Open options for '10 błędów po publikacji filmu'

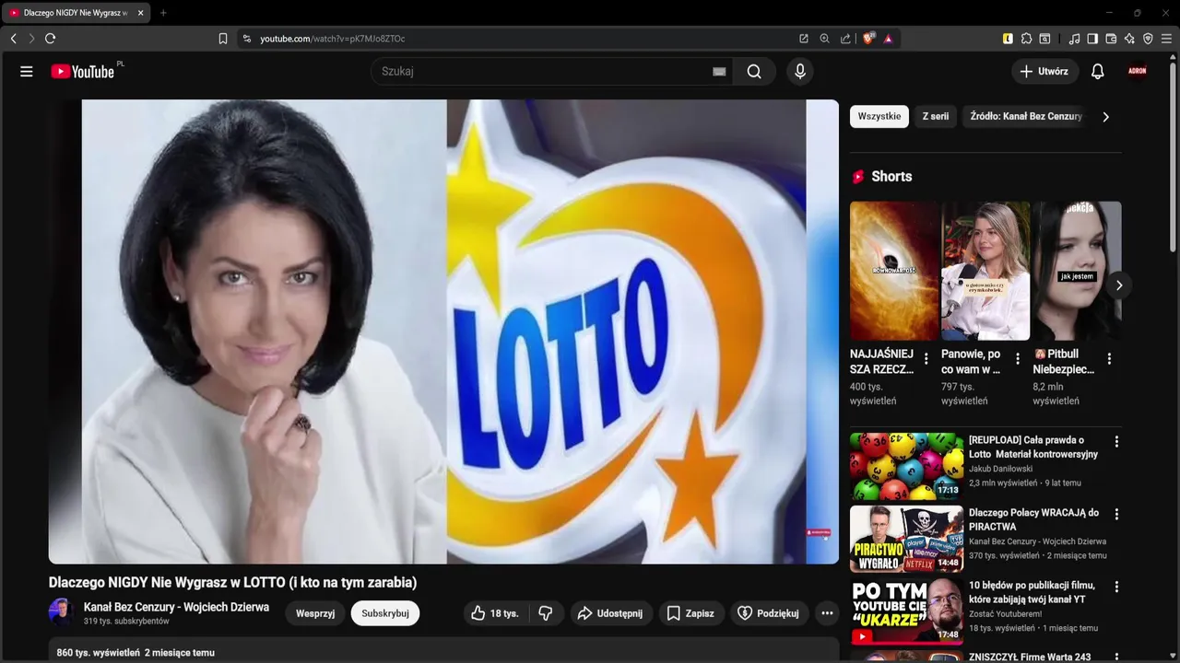coord(1116,587)
